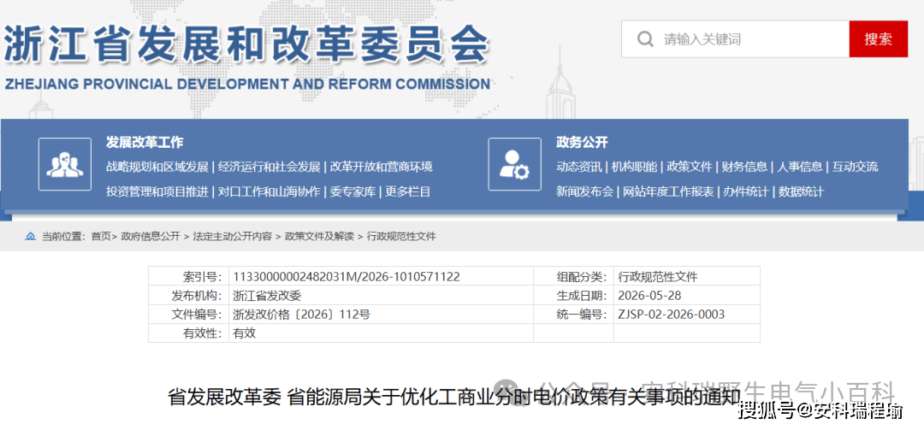Click the search magnifier icon
This screenshot has height=430, width=924.
tap(645, 39)
